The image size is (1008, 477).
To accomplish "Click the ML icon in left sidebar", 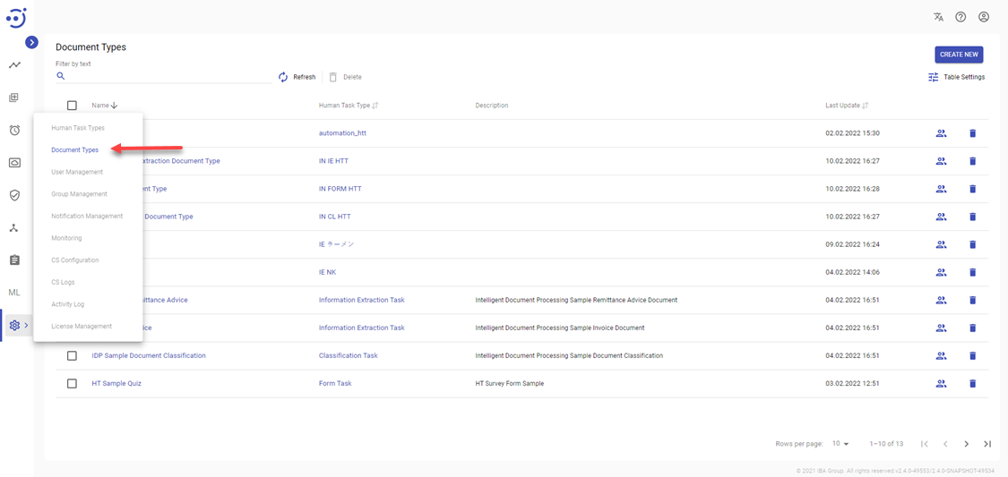I will point(14,293).
